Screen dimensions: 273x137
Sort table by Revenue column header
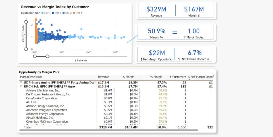tap(103, 77)
